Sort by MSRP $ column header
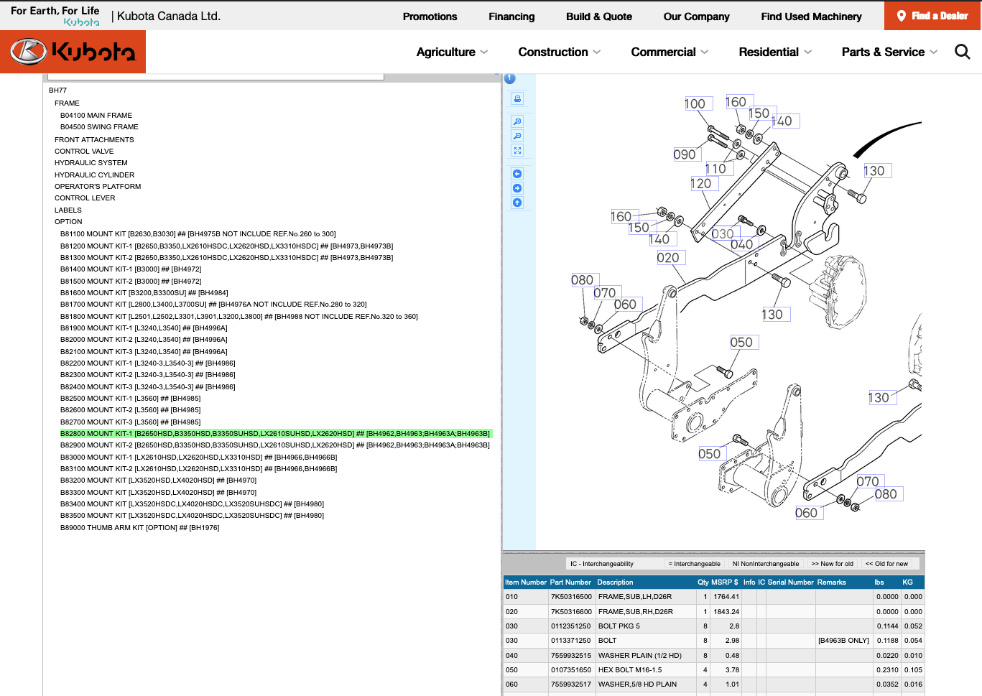The width and height of the screenshot is (982, 696). click(x=725, y=583)
